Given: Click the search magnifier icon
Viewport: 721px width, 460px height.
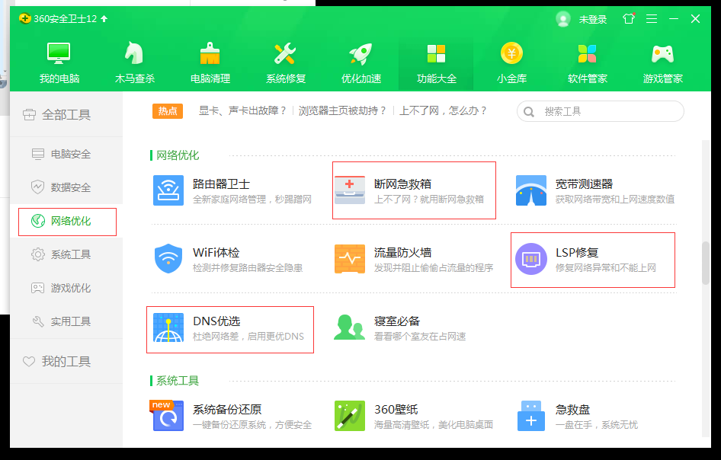Looking at the screenshot, I should (x=529, y=112).
